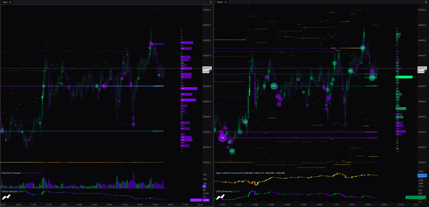Select the 182 green bubble in Perps
Viewport: 429px width, 207px height.
tap(372, 77)
